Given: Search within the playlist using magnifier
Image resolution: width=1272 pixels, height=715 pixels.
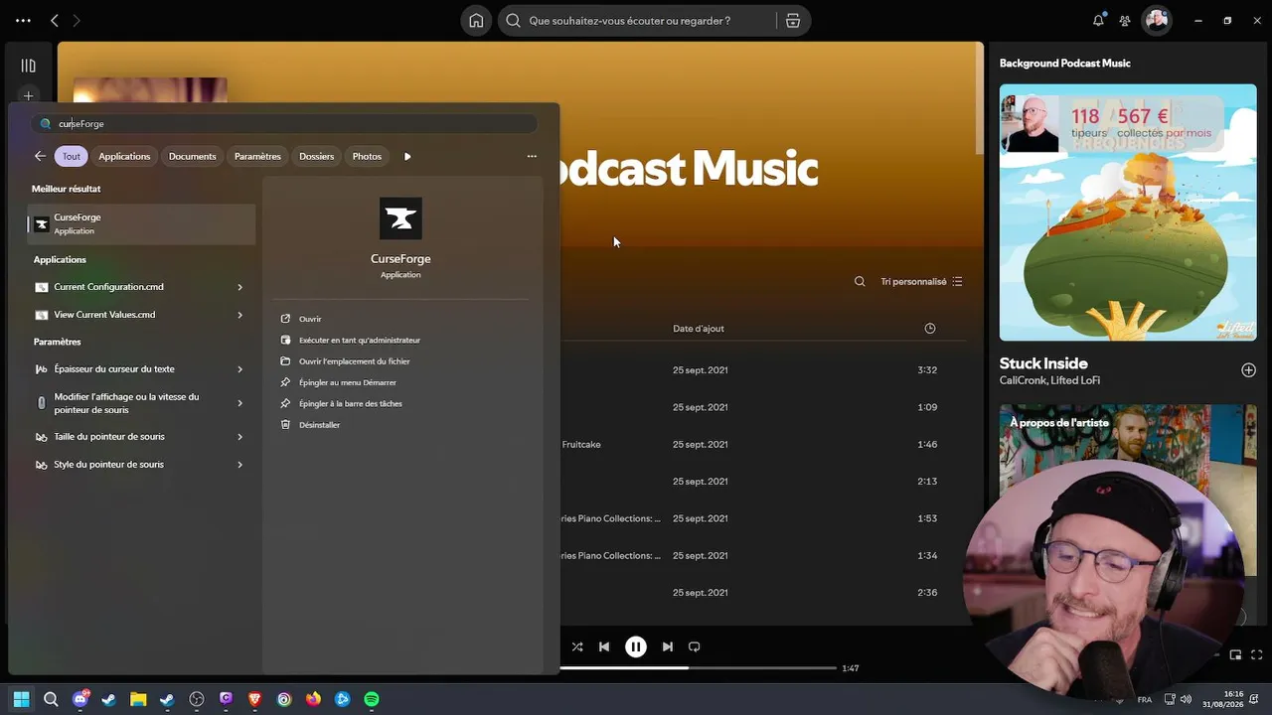Looking at the screenshot, I should [860, 281].
